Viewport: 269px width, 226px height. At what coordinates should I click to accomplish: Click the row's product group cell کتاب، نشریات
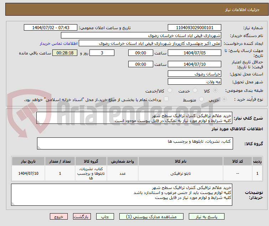91,173
